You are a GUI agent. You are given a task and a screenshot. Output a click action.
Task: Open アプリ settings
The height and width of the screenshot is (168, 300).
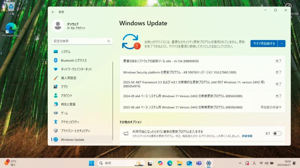coord(82,87)
